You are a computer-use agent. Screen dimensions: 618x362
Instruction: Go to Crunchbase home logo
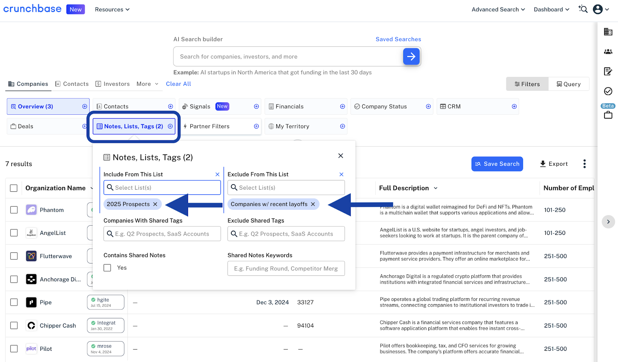pos(32,9)
